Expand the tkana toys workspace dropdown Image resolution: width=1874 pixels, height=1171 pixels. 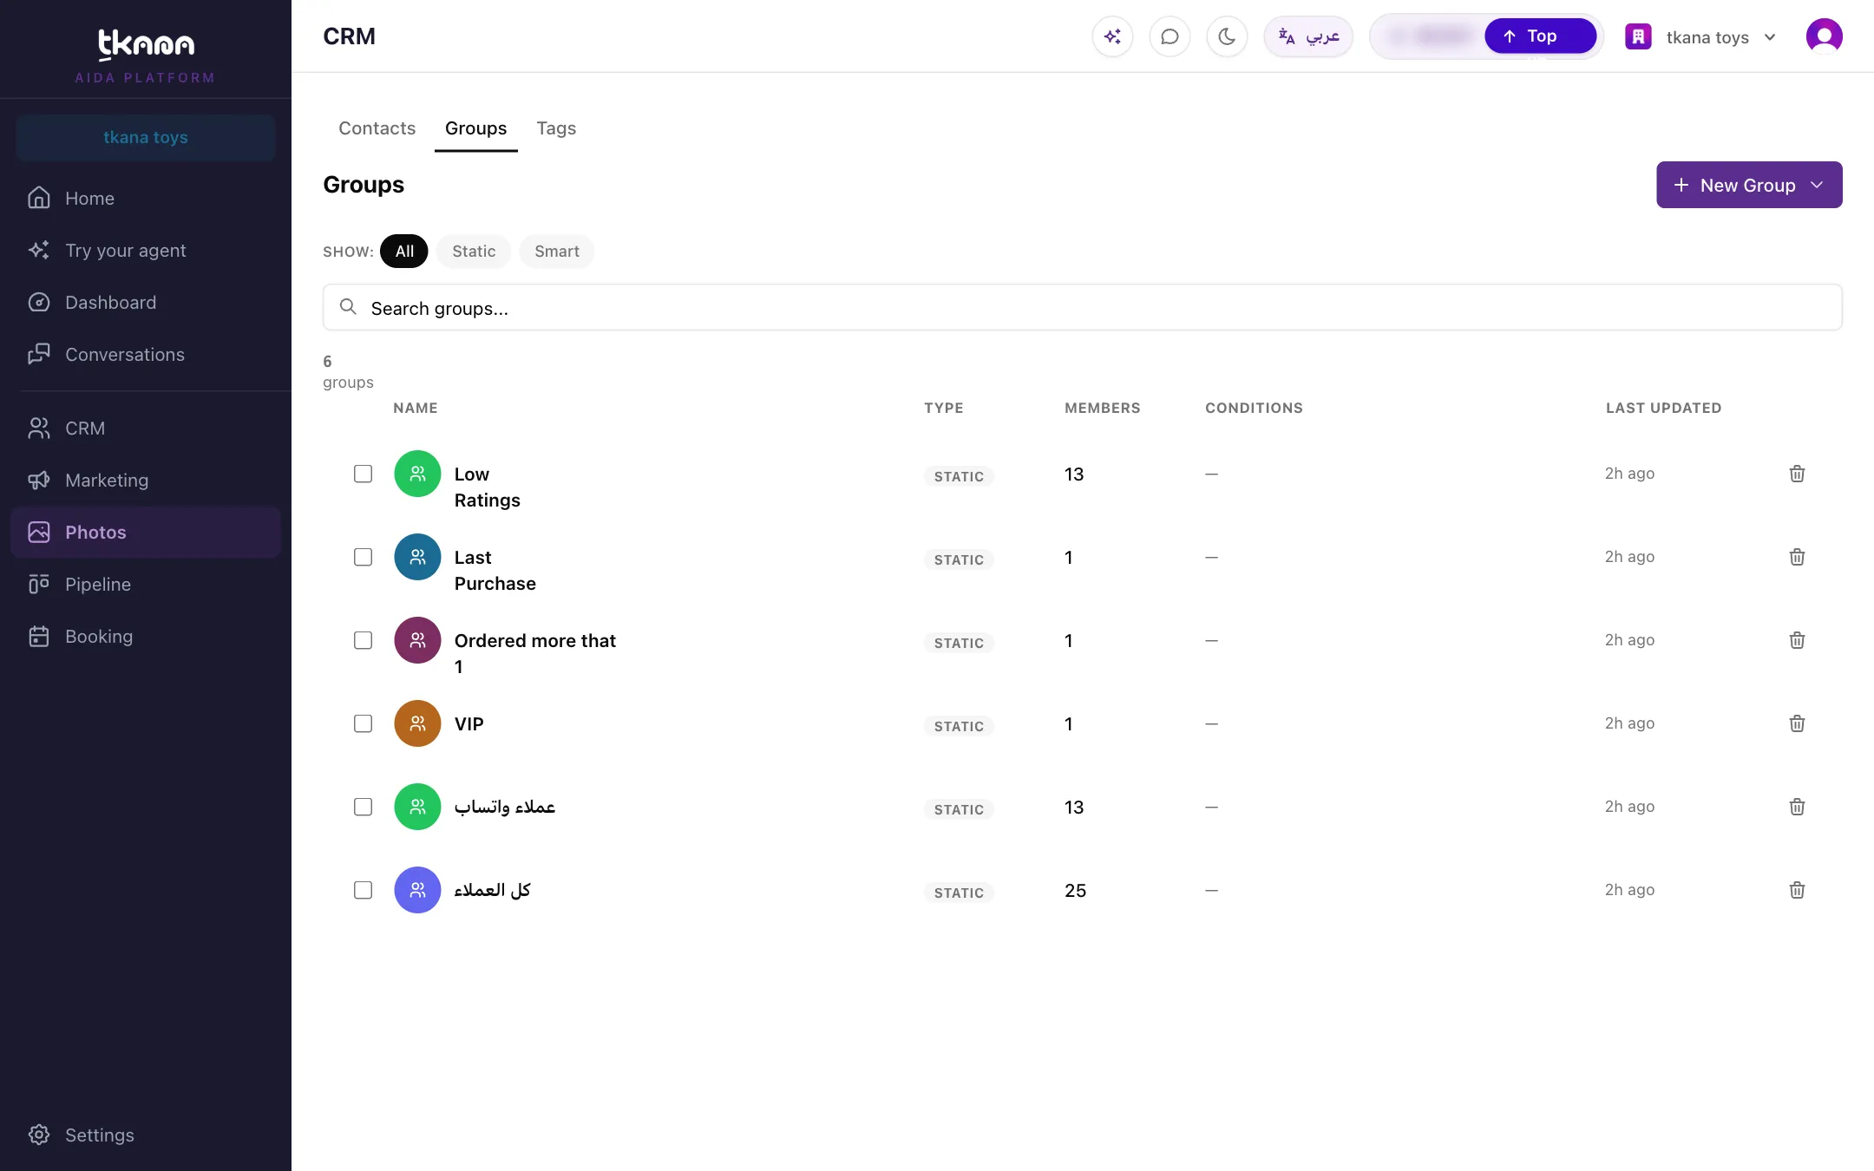pyautogui.click(x=1700, y=37)
